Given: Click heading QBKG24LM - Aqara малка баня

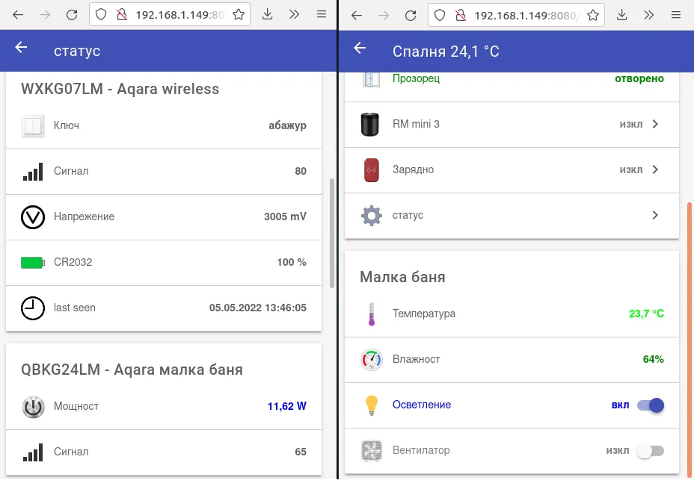Looking at the screenshot, I should [132, 370].
